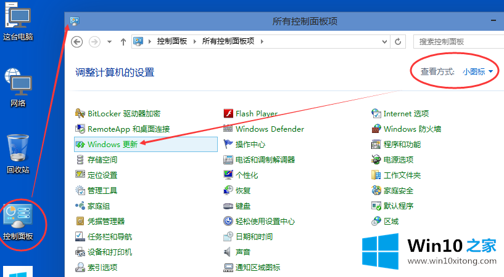Open 索引选项 icon

click(80, 267)
